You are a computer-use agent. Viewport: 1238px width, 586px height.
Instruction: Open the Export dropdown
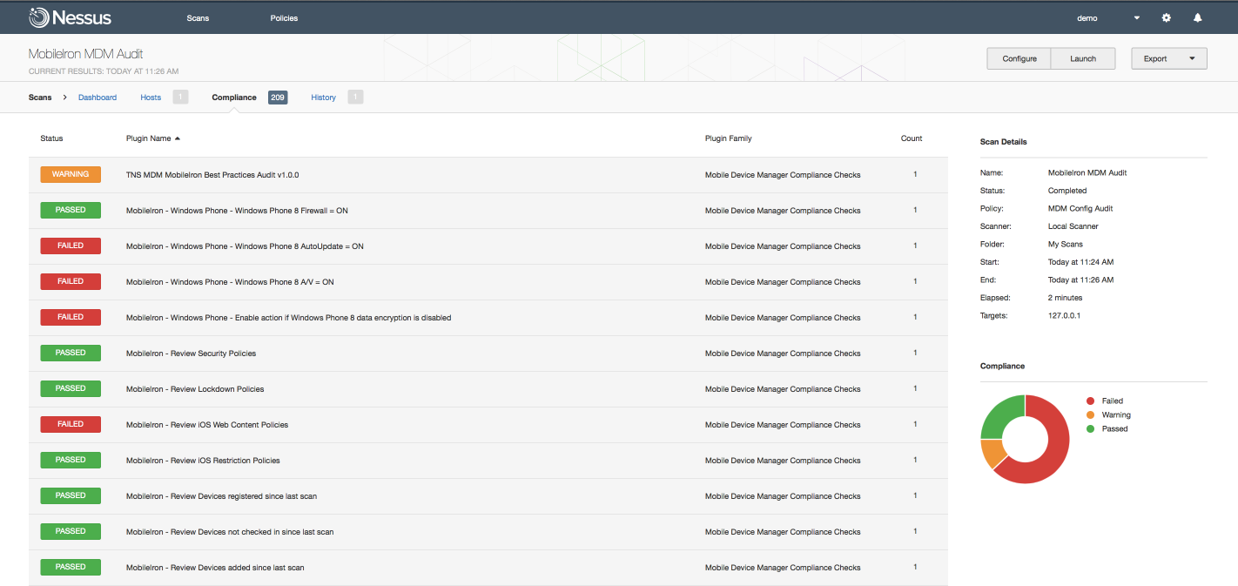tap(1169, 58)
